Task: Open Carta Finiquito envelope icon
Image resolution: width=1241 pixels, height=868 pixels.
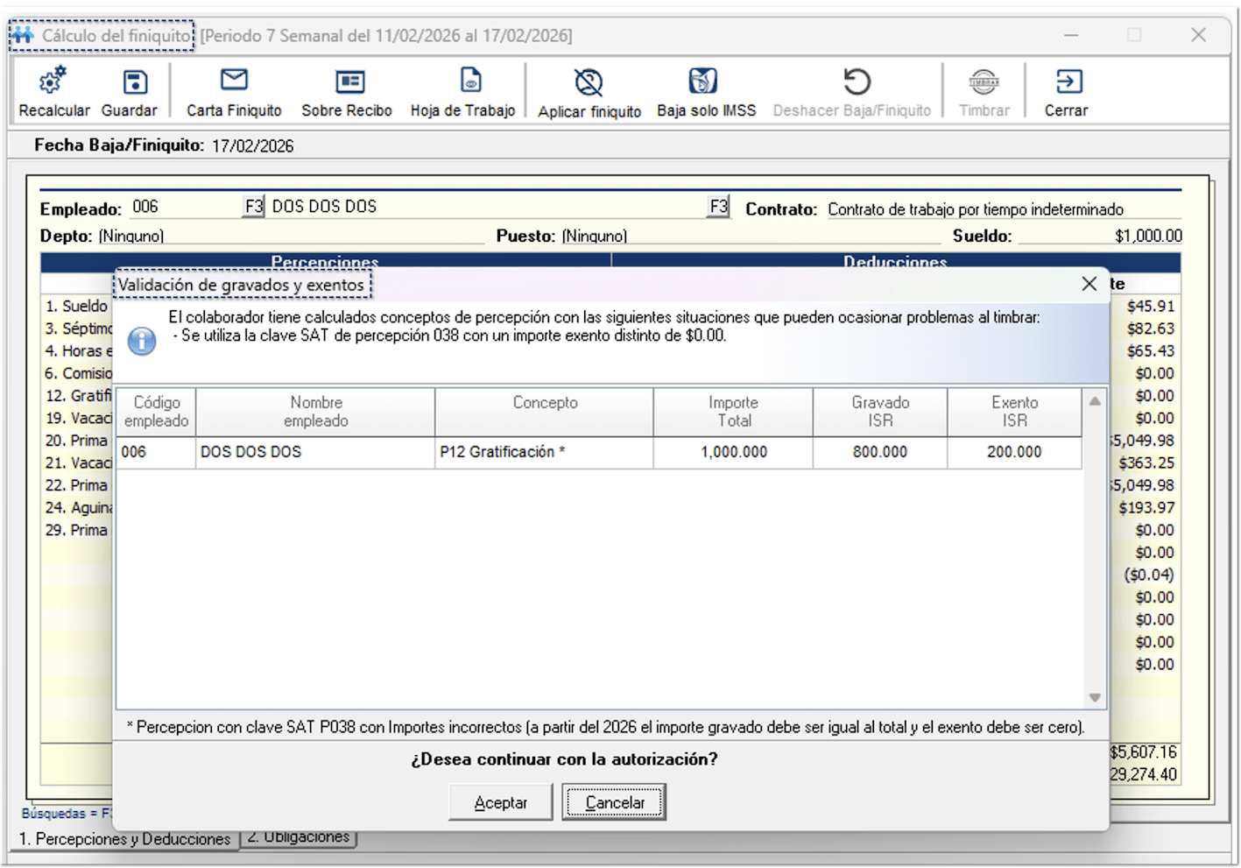Action: pyautogui.click(x=234, y=81)
